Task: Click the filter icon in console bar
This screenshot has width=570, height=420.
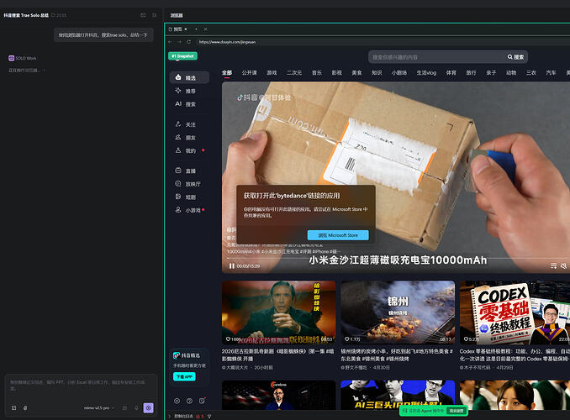Action: 209,417
